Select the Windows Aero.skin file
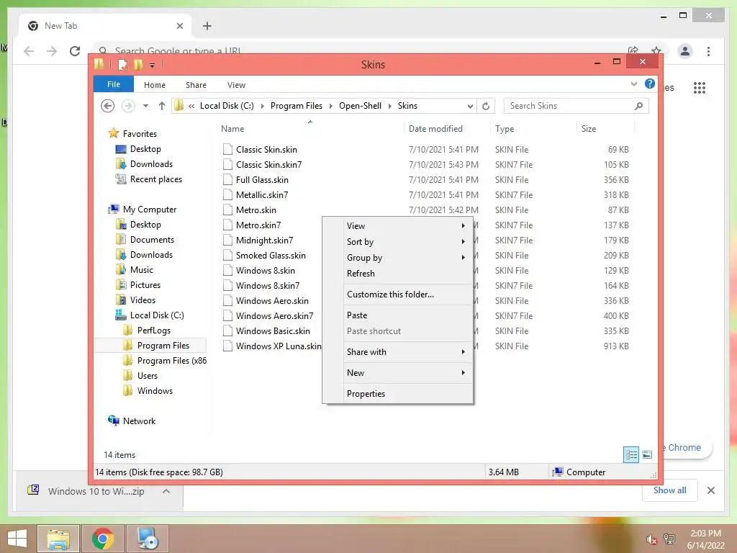737x553 pixels. pos(272,300)
